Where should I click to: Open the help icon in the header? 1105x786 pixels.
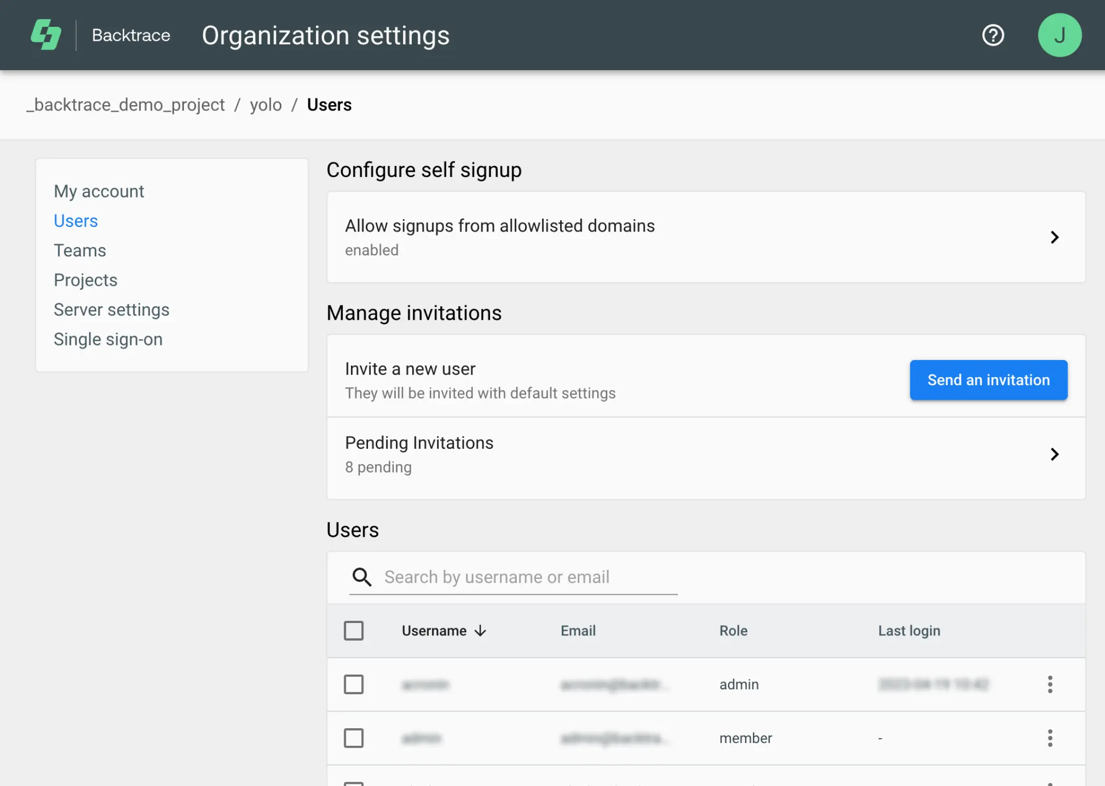click(x=993, y=35)
